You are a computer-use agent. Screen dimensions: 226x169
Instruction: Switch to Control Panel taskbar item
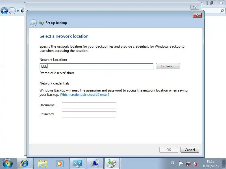[x=78, y=163]
